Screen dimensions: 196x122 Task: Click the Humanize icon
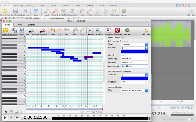point(99,31)
